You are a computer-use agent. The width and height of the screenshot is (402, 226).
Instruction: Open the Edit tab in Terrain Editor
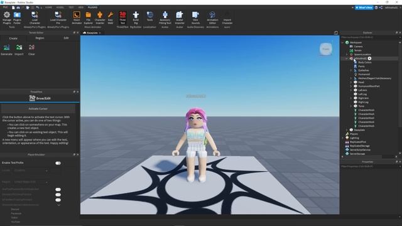coord(66,38)
